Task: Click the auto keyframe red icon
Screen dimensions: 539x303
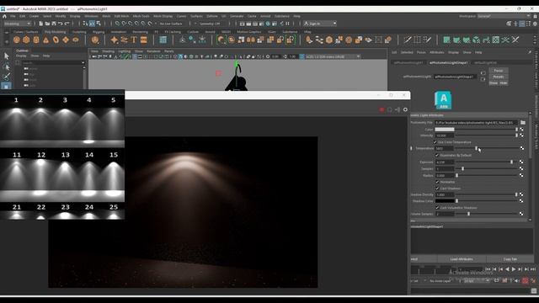Action: click(525, 280)
